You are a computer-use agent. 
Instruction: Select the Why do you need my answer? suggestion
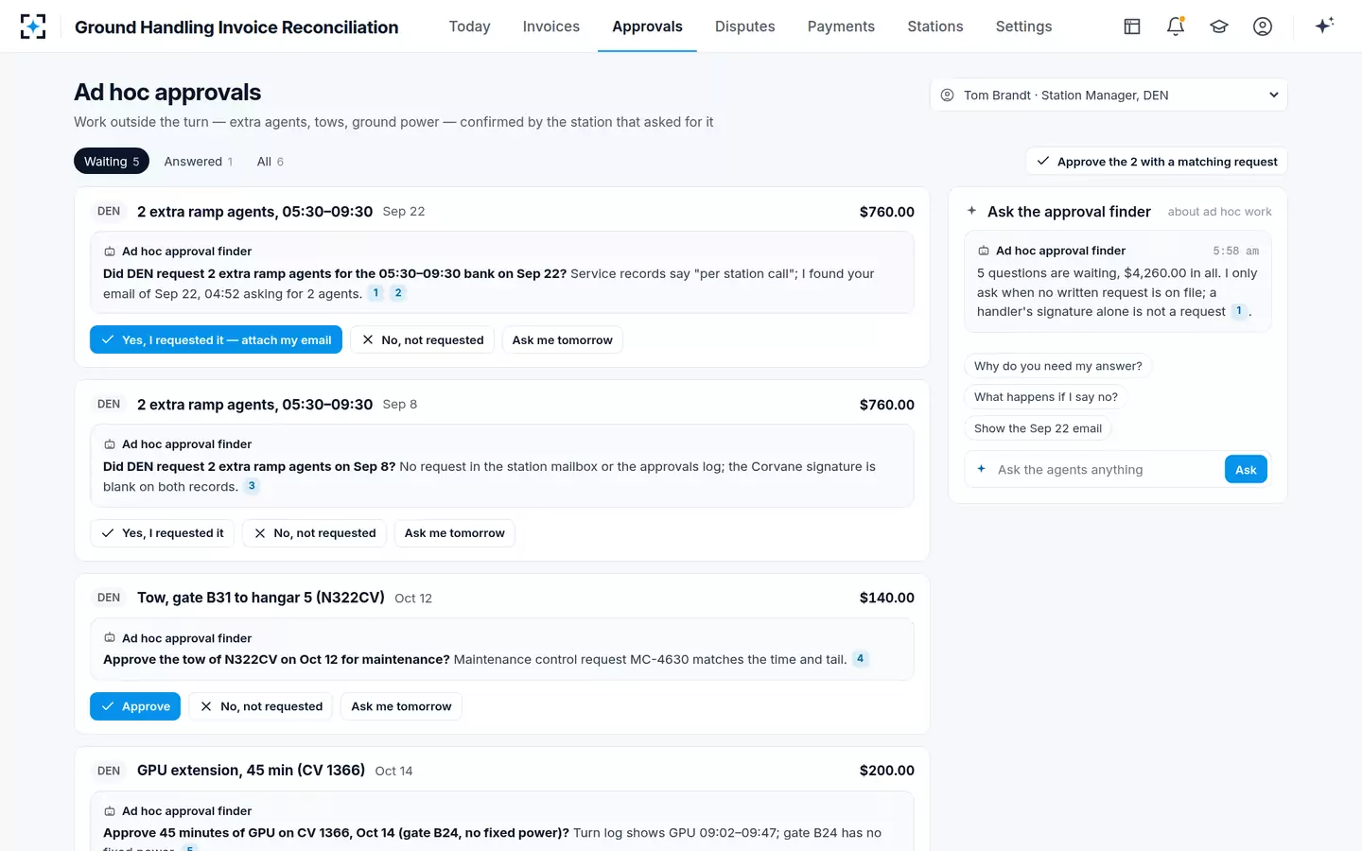coord(1058,366)
